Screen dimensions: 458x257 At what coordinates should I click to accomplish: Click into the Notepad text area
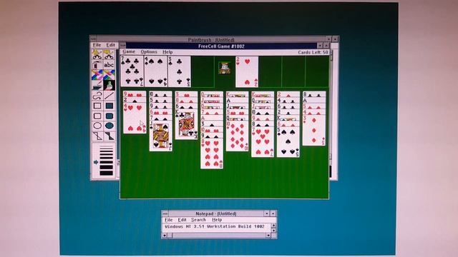pyautogui.click(x=217, y=228)
